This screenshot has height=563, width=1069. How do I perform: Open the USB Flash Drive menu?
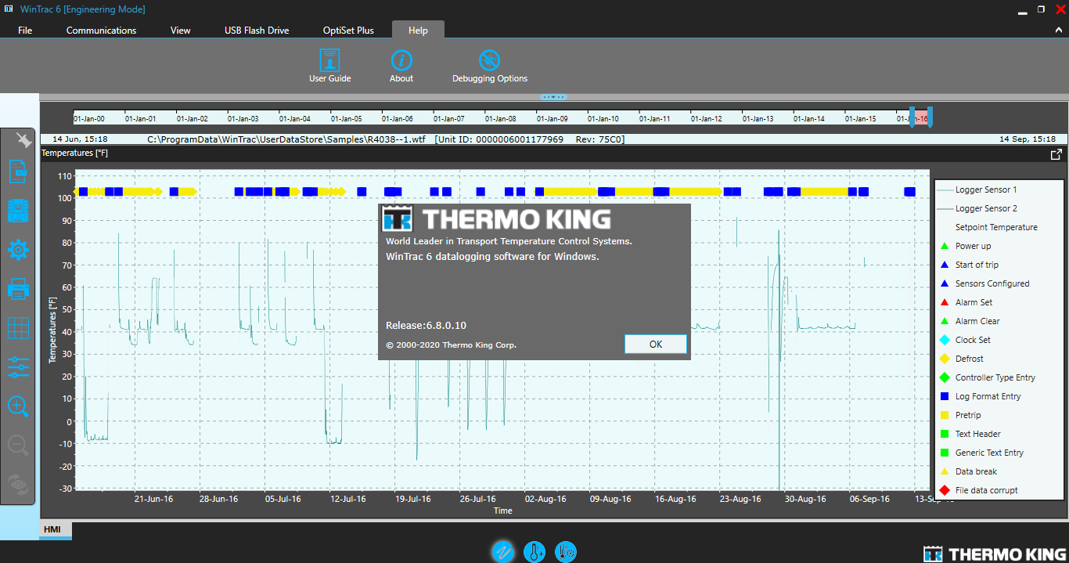257,31
